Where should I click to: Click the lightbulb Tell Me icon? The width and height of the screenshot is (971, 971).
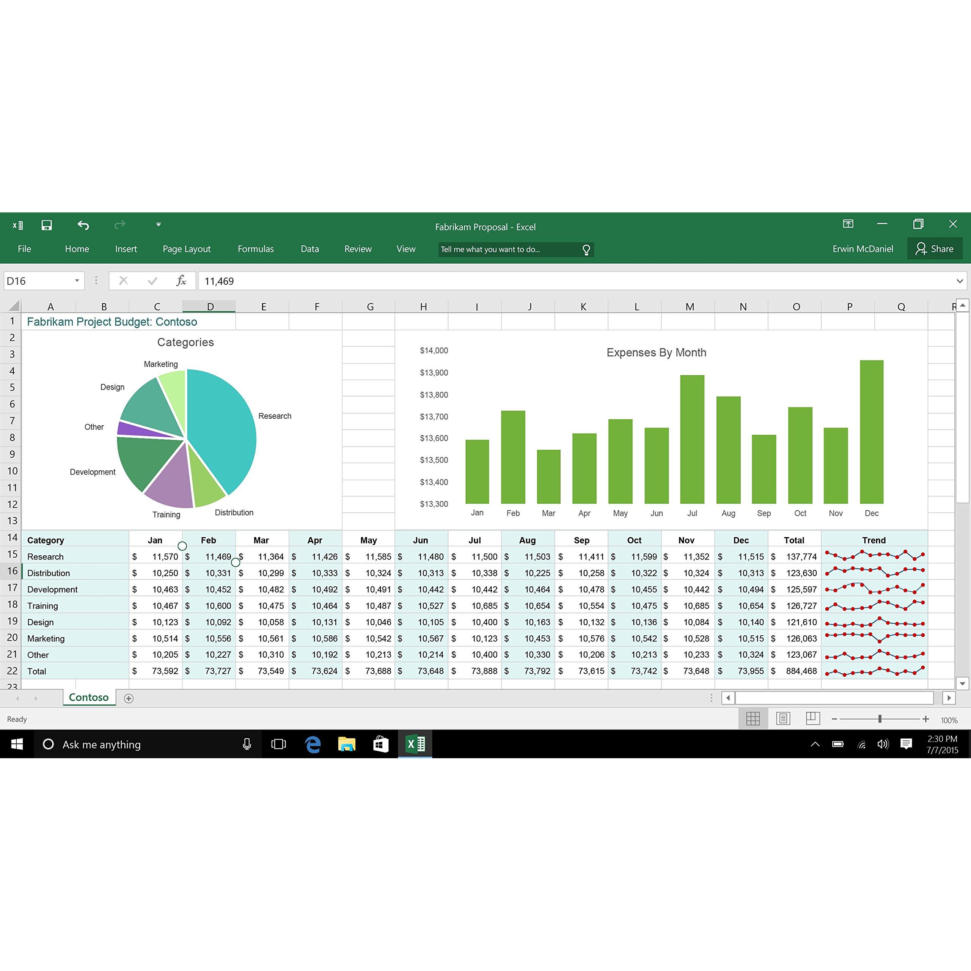coord(586,250)
